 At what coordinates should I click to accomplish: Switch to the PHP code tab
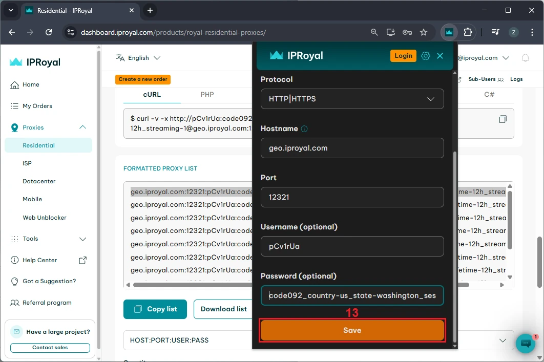click(207, 95)
